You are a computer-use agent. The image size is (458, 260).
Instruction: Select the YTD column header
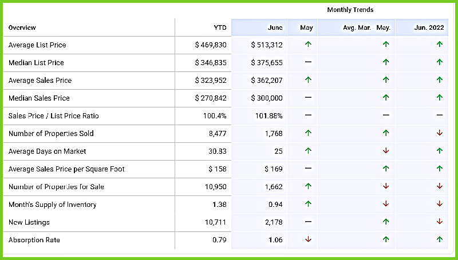(220, 27)
